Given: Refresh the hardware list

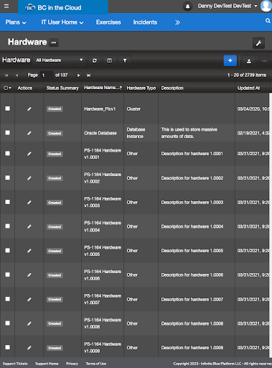Looking at the screenshot, I should click(x=95, y=60).
